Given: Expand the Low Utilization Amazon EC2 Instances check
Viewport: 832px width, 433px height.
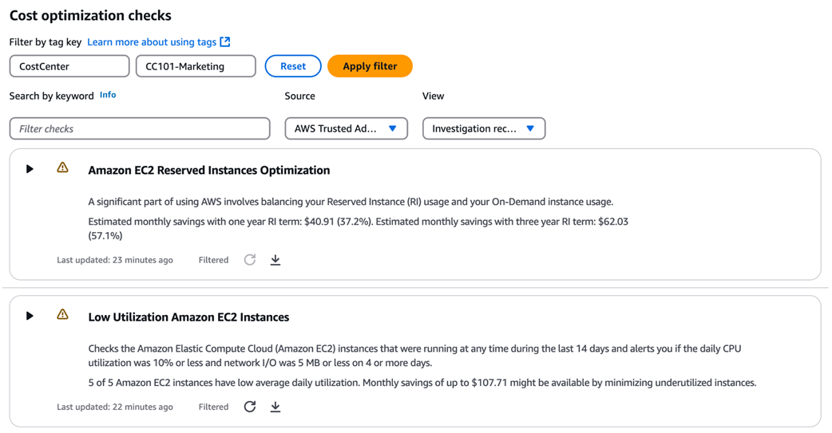Looking at the screenshot, I should [30, 316].
